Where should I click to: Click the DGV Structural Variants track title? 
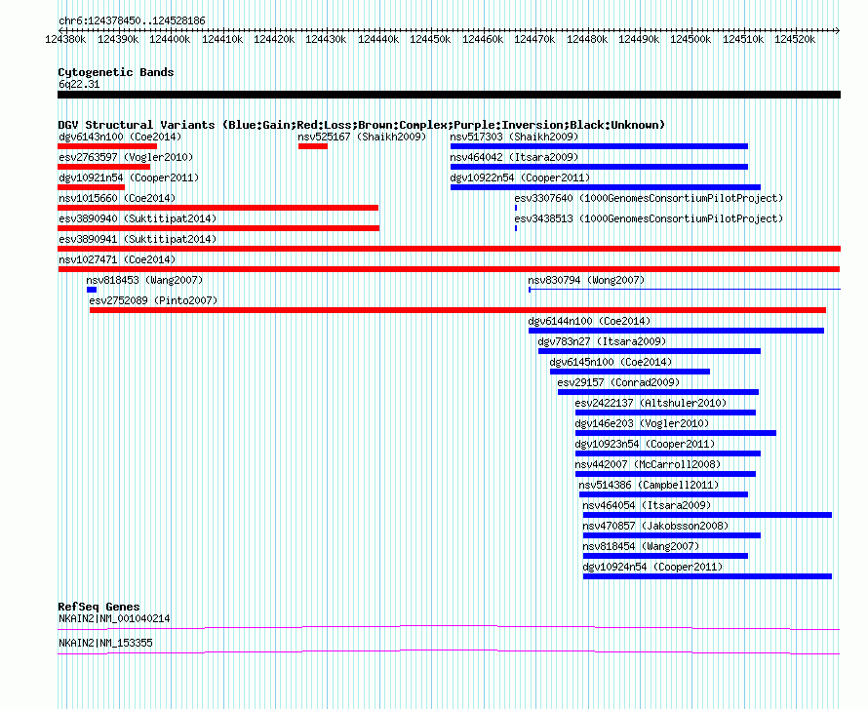coord(361,125)
